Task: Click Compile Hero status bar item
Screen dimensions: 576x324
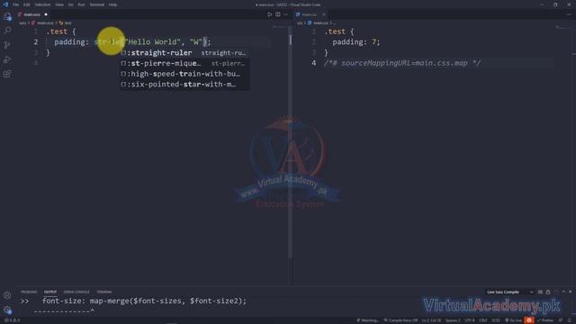Action: pos(400,320)
